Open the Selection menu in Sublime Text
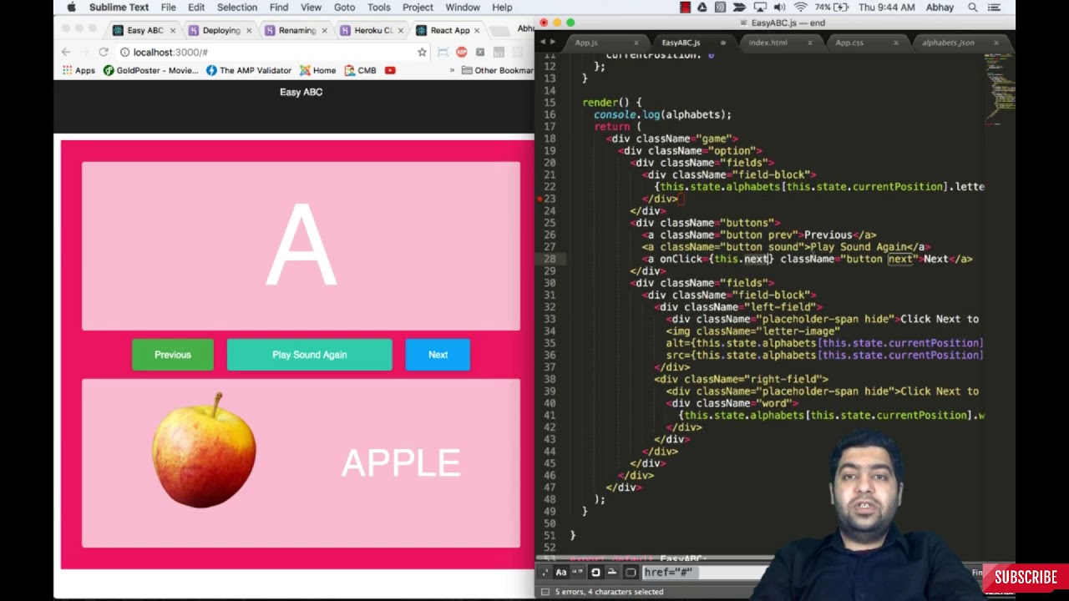The height and width of the screenshot is (601, 1069). 237,8
